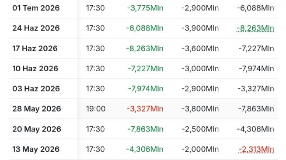Click the green -7,863Mln actual value
The width and height of the screenshot is (286, 160).
click(145, 129)
